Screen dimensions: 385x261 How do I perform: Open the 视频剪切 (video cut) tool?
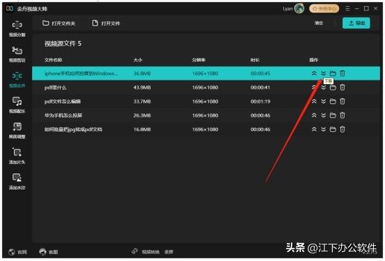pyautogui.click(x=17, y=54)
